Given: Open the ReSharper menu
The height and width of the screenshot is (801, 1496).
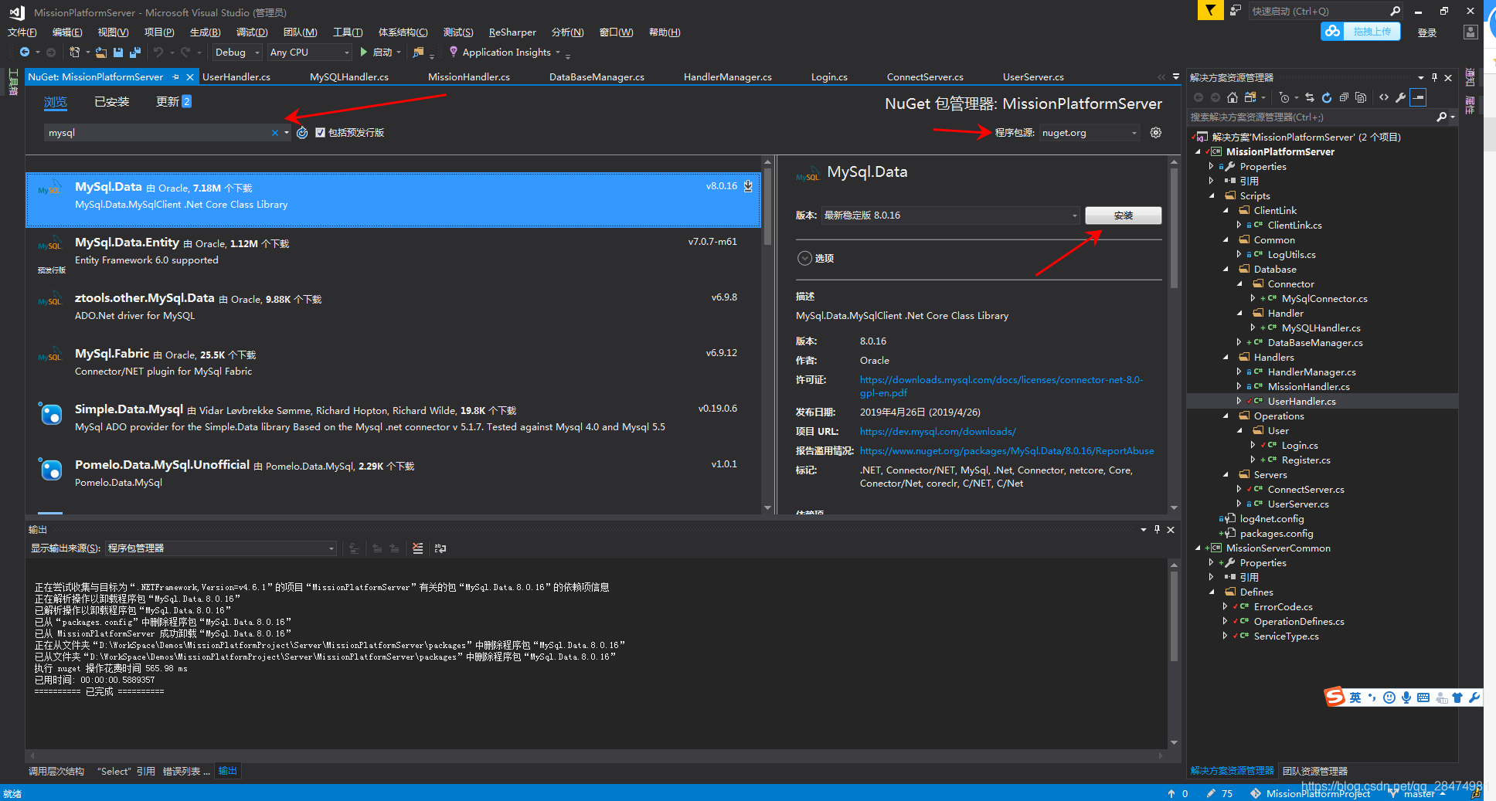Looking at the screenshot, I should tap(512, 32).
